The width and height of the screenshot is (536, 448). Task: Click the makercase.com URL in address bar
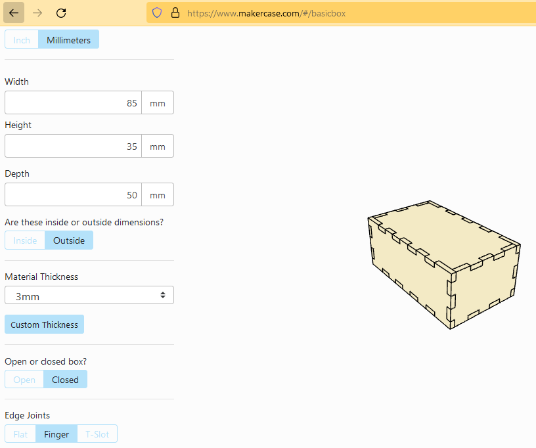coord(266,13)
